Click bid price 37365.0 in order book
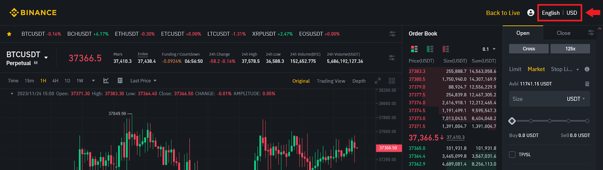Image resolution: width=603 pixels, height=170 pixels. click(417, 149)
